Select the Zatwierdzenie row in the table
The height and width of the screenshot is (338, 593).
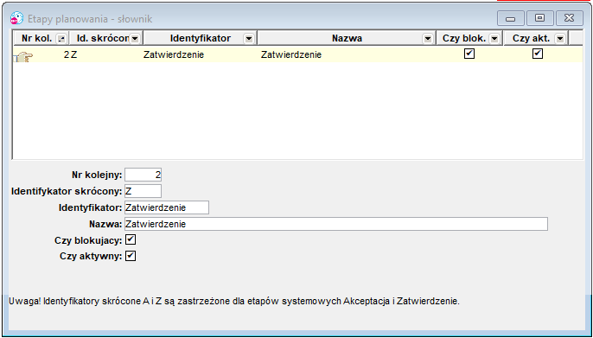pos(298,54)
